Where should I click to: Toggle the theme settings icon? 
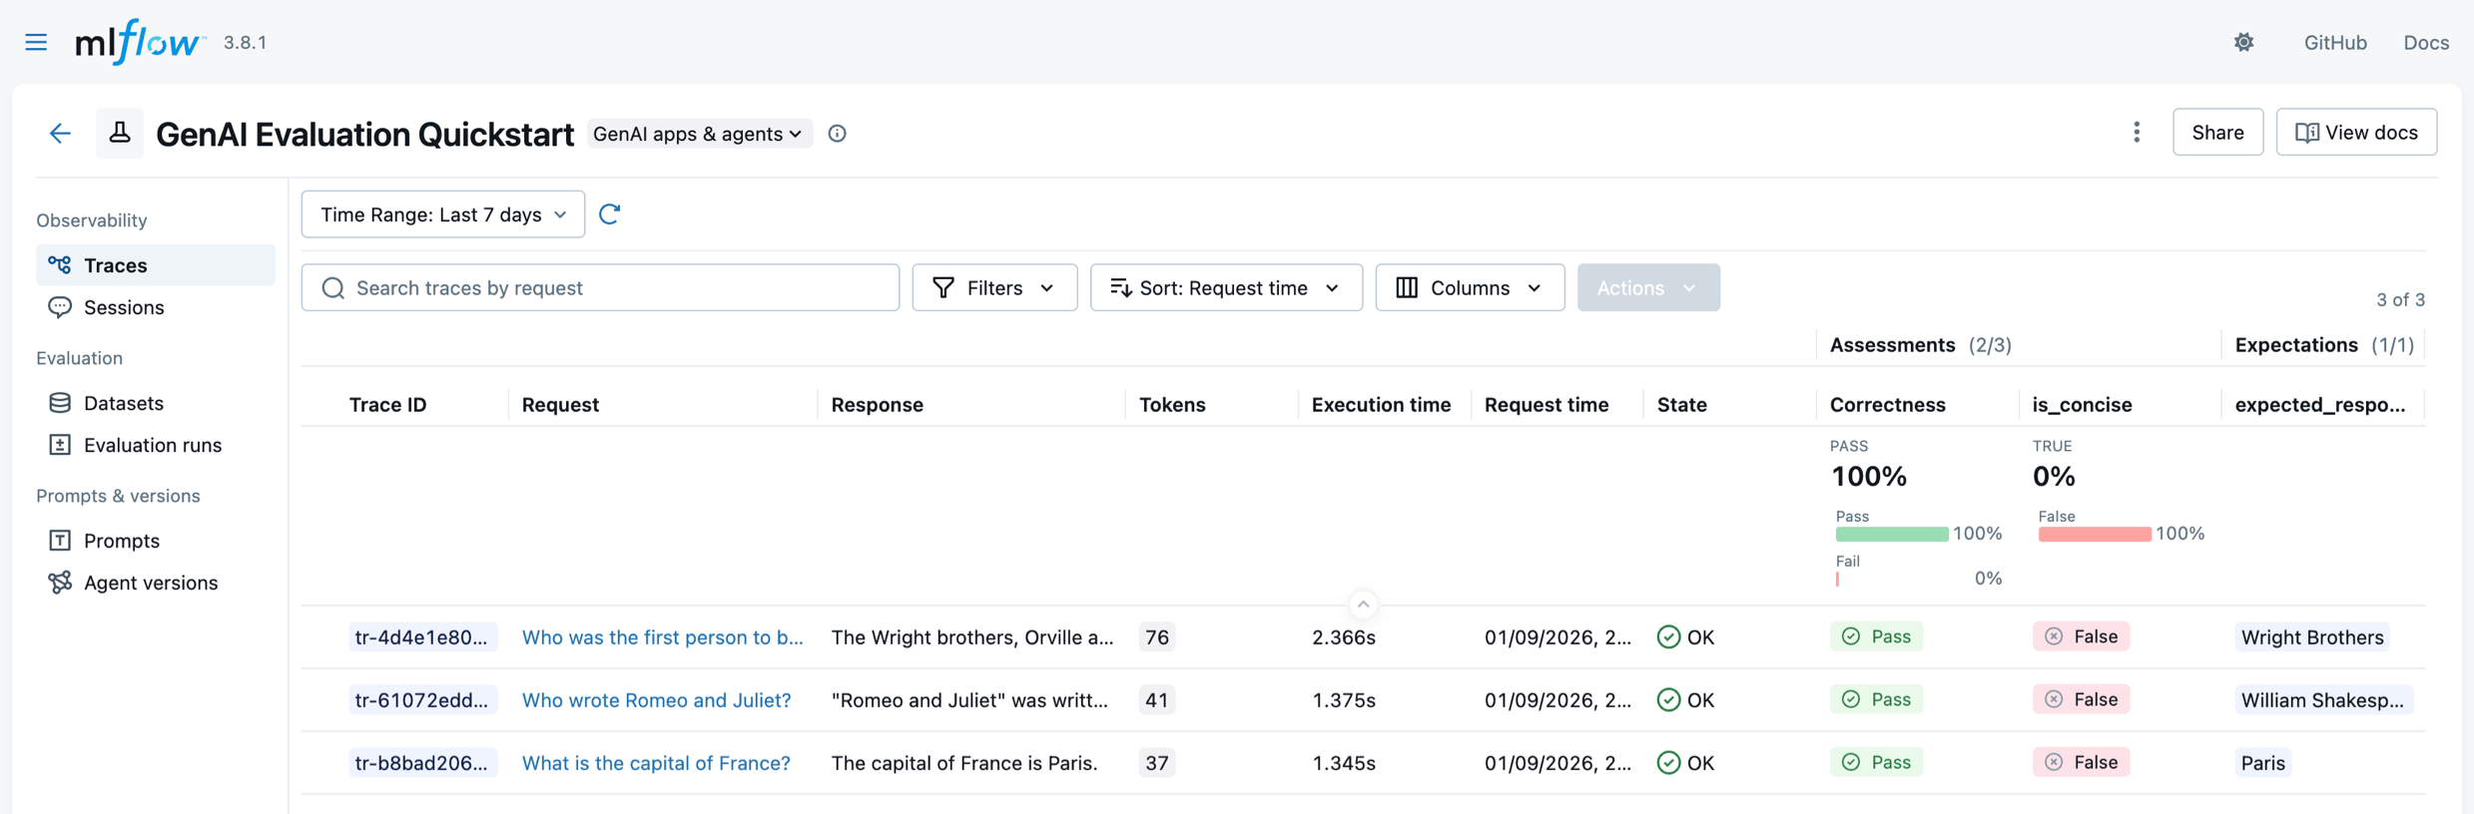2243,42
